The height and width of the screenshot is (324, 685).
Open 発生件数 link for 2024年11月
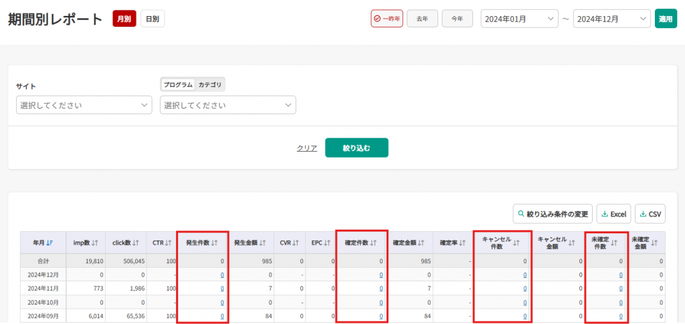[x=222, y=288]
